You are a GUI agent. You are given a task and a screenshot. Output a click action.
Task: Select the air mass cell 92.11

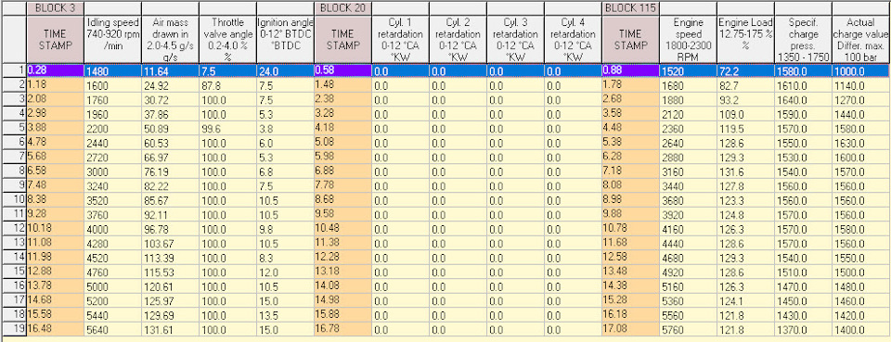[x=170, y=214]
